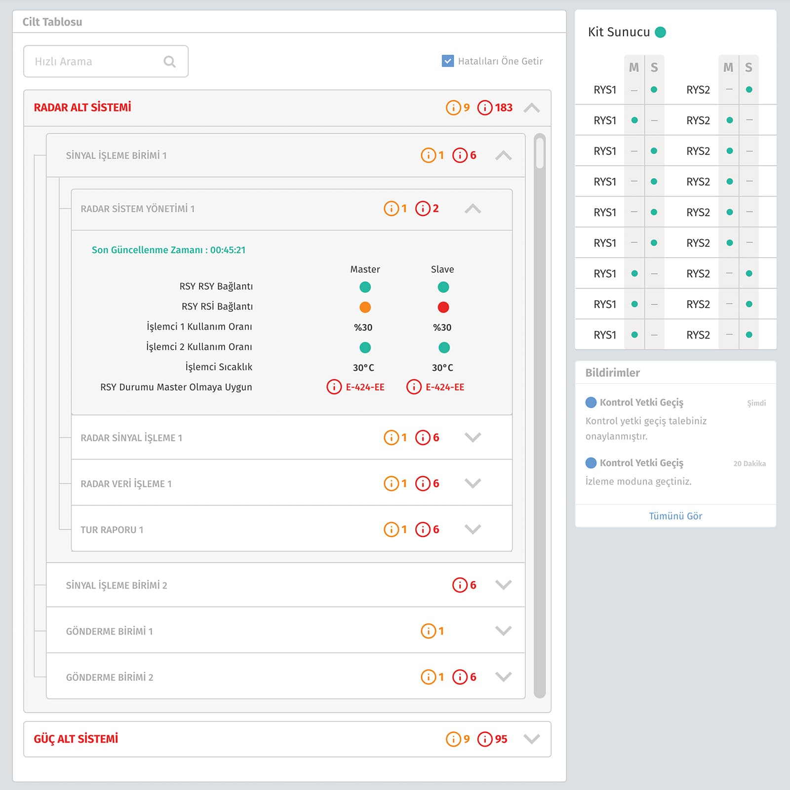Click the vertical scrollbar in radar subsystem tree
The image size is (790, 790).
point(540,415)
